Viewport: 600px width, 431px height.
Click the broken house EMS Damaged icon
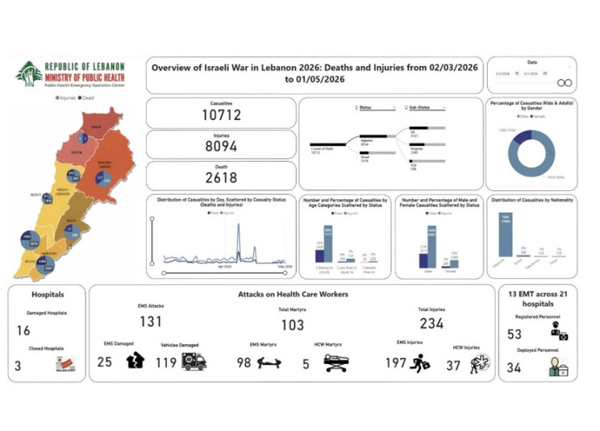(x=135, y=360)
